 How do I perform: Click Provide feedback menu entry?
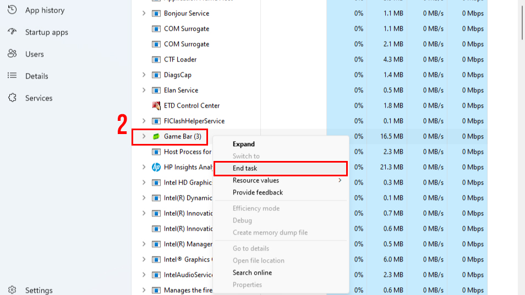point(258,192)
